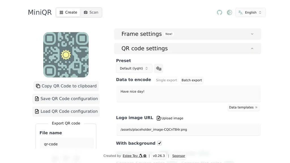Viewport: 290px width, 163px height.
Task: Click the Upload image icon
Action: pos(159,118)
